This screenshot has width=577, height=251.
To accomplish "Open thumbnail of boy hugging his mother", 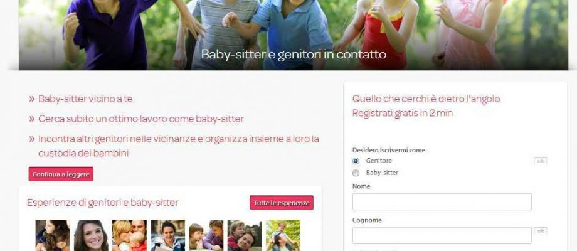I will 245,235.
